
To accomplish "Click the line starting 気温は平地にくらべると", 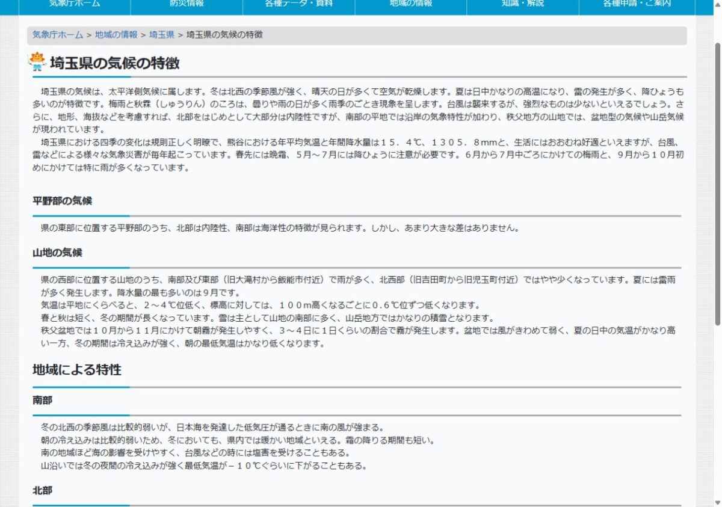I will 261,306.
